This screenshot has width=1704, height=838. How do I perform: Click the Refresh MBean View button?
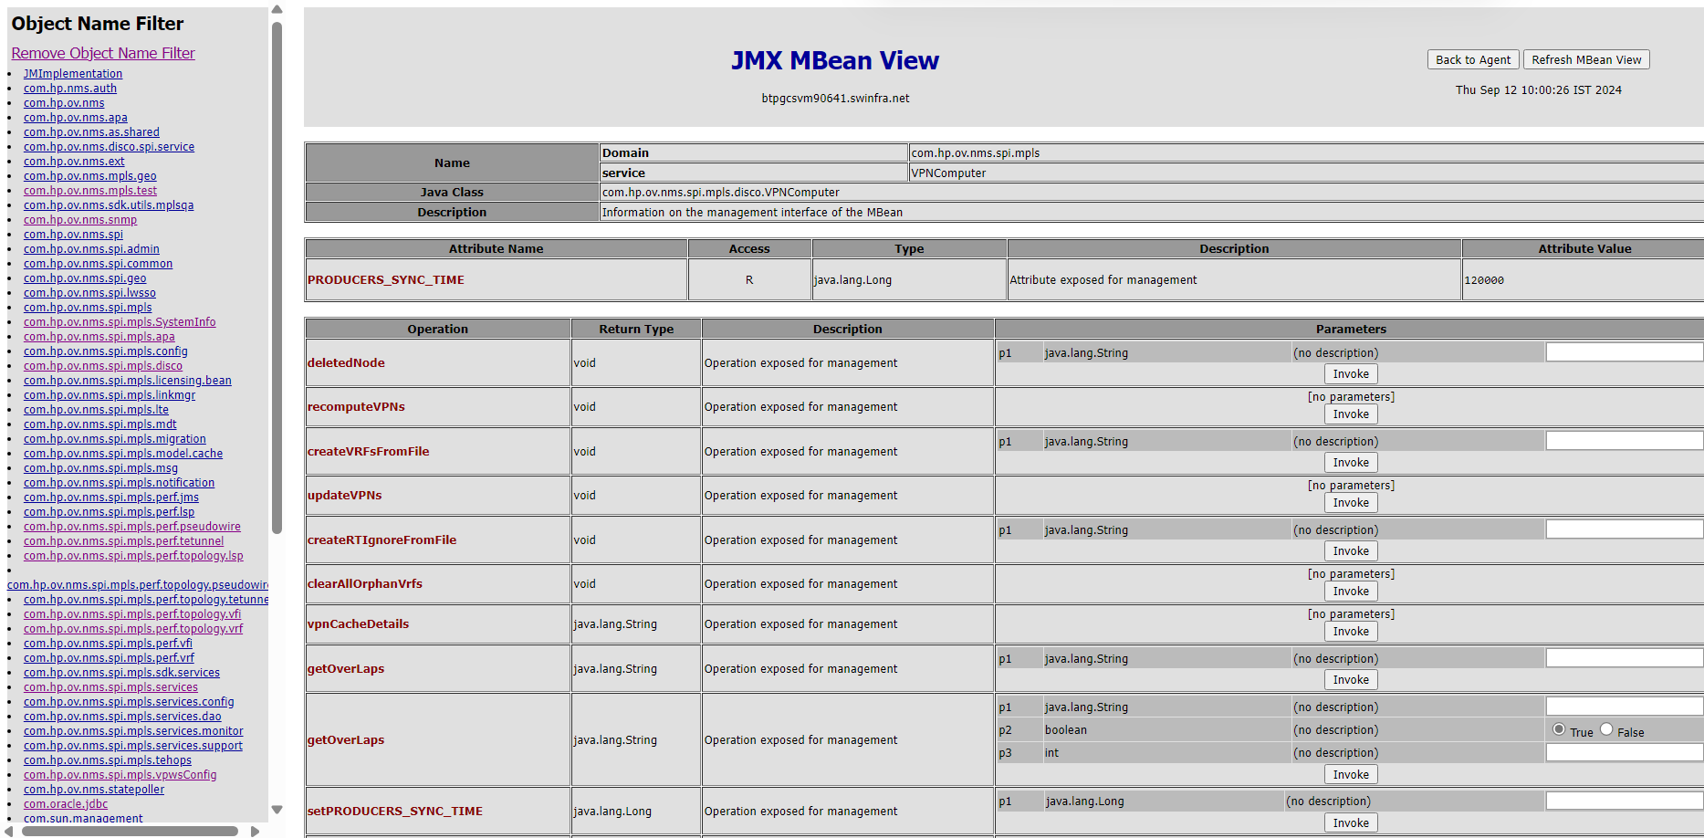1586,59
